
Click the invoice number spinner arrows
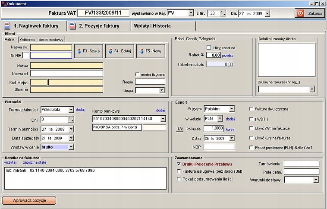point(223,13)
